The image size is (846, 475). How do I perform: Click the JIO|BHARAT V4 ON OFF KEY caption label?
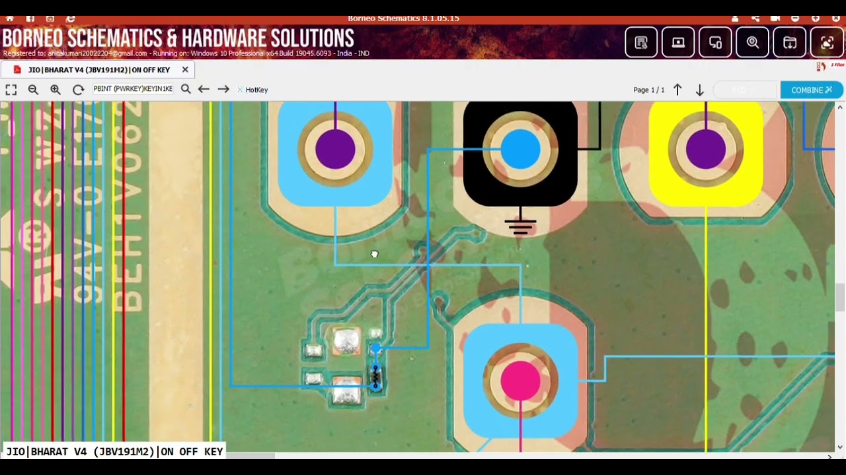tap(114, 452)
